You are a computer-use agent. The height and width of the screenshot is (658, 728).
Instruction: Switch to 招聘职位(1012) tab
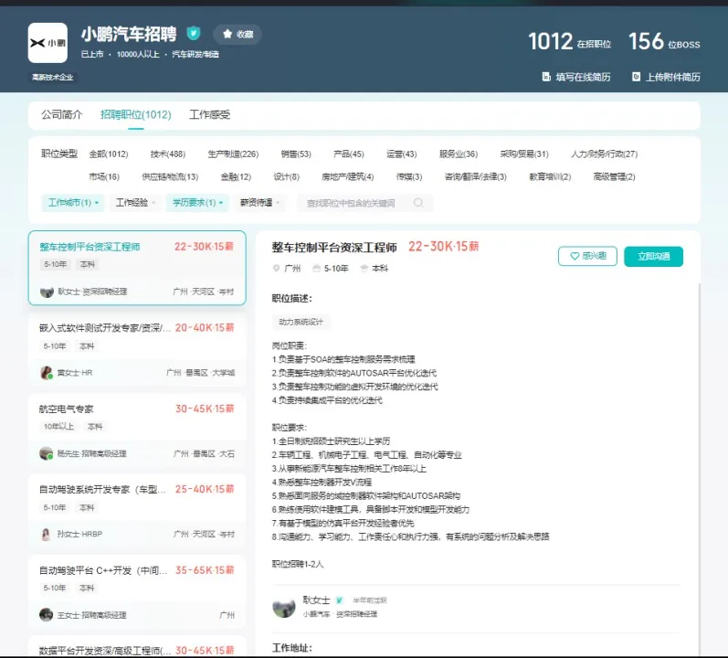click(x=135, y=114)
